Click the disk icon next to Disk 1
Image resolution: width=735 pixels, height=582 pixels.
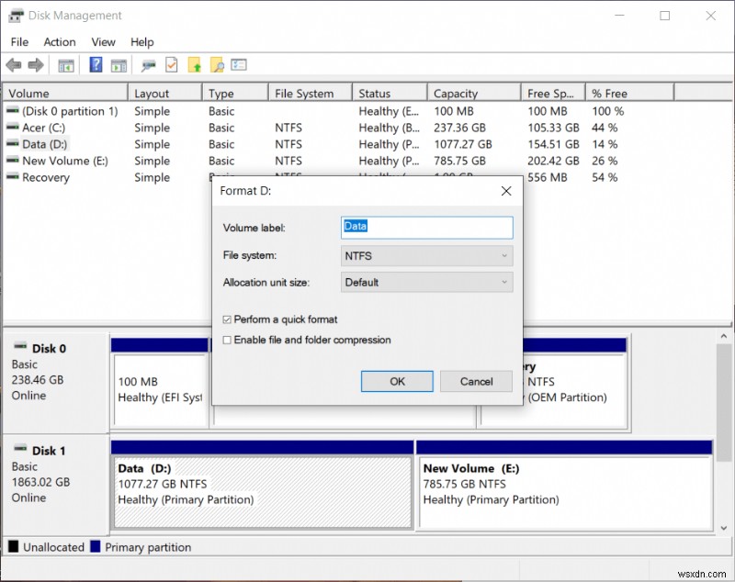[x=20, y=449]
